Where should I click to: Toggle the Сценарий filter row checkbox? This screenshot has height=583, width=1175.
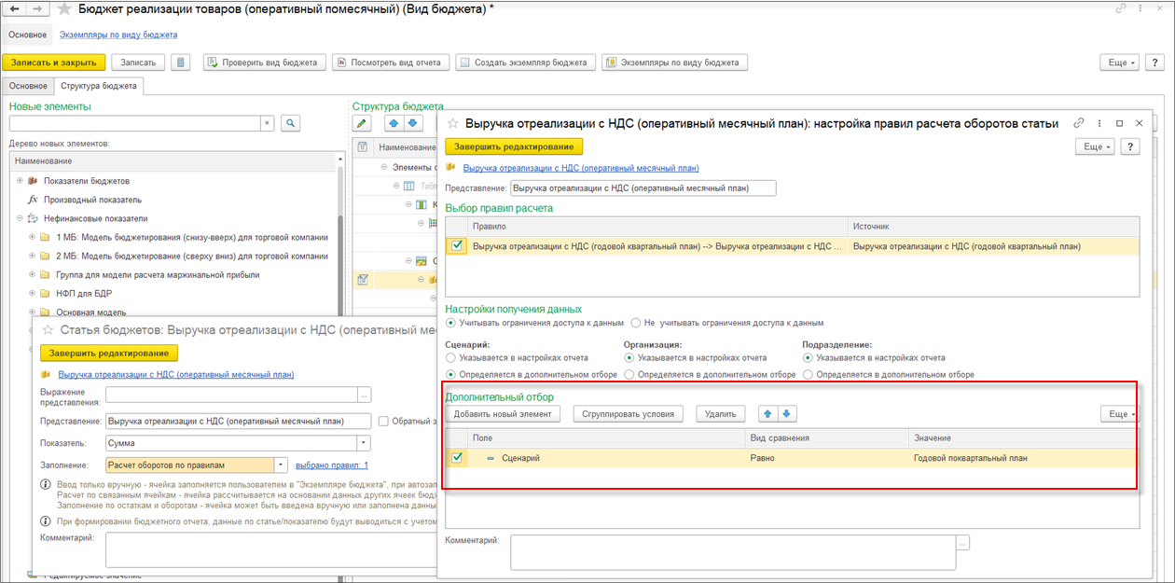point(457,458)
